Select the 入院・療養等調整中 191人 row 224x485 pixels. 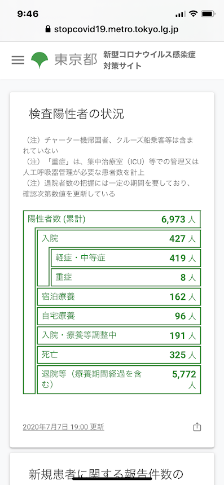point(119,335)
